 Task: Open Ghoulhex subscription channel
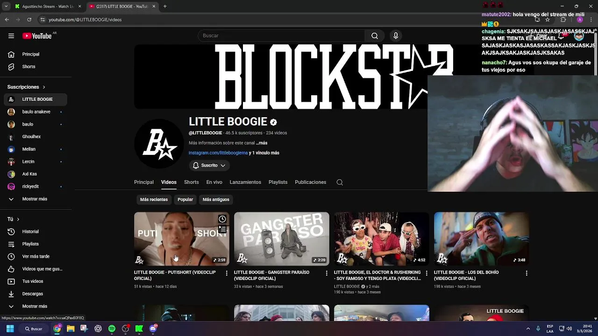35,137
